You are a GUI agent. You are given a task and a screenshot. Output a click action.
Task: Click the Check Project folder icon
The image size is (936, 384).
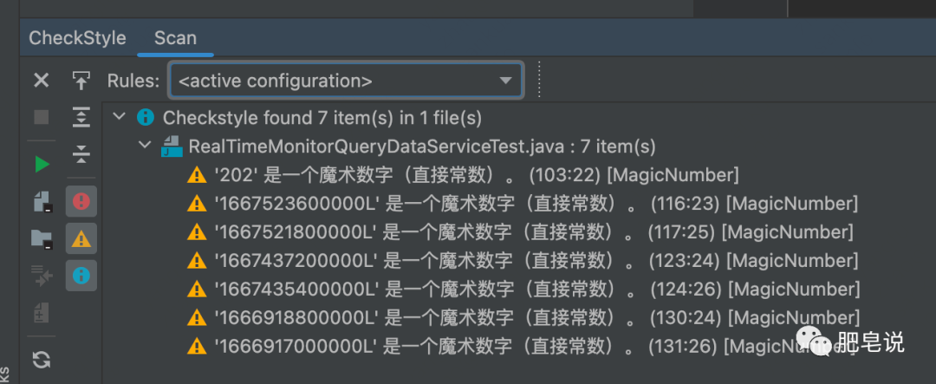point(41,238)
